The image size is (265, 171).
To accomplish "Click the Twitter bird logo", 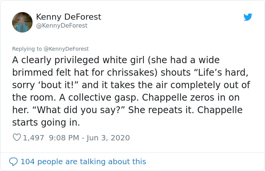I will pyautogui.click(x=248, y=17).
